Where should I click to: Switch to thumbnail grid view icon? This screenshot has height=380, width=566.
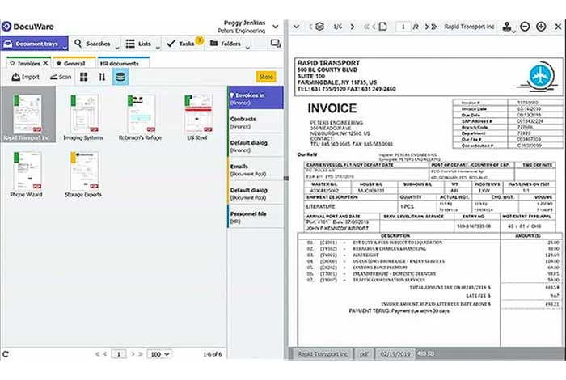tap(84, 77)
